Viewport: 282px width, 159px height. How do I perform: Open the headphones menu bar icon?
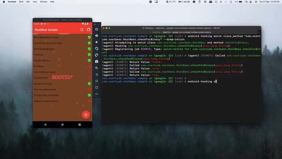(x=231, y=2)
